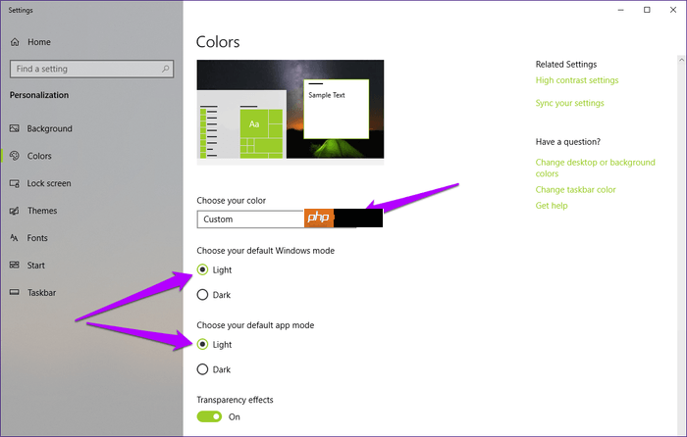Image resolution: width=687 pixels, height=437 pixels.
Task: Click the Get help link
Action: tap(553, 206)
